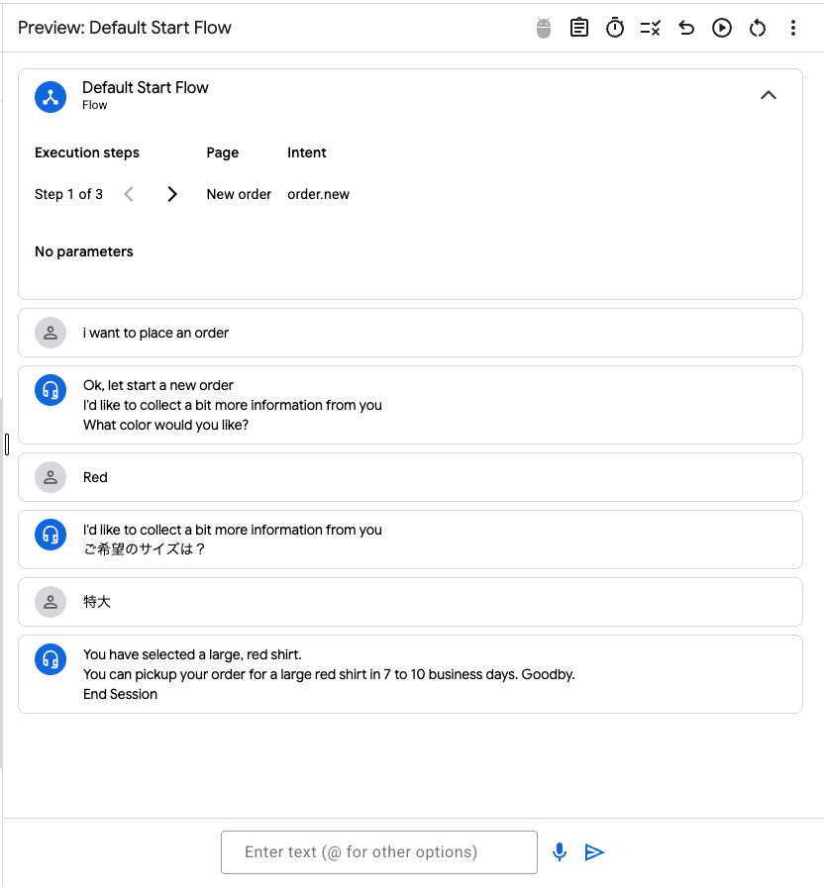Click the debug bug icon in header
The image size is (824, 888).
coord(544,28)
